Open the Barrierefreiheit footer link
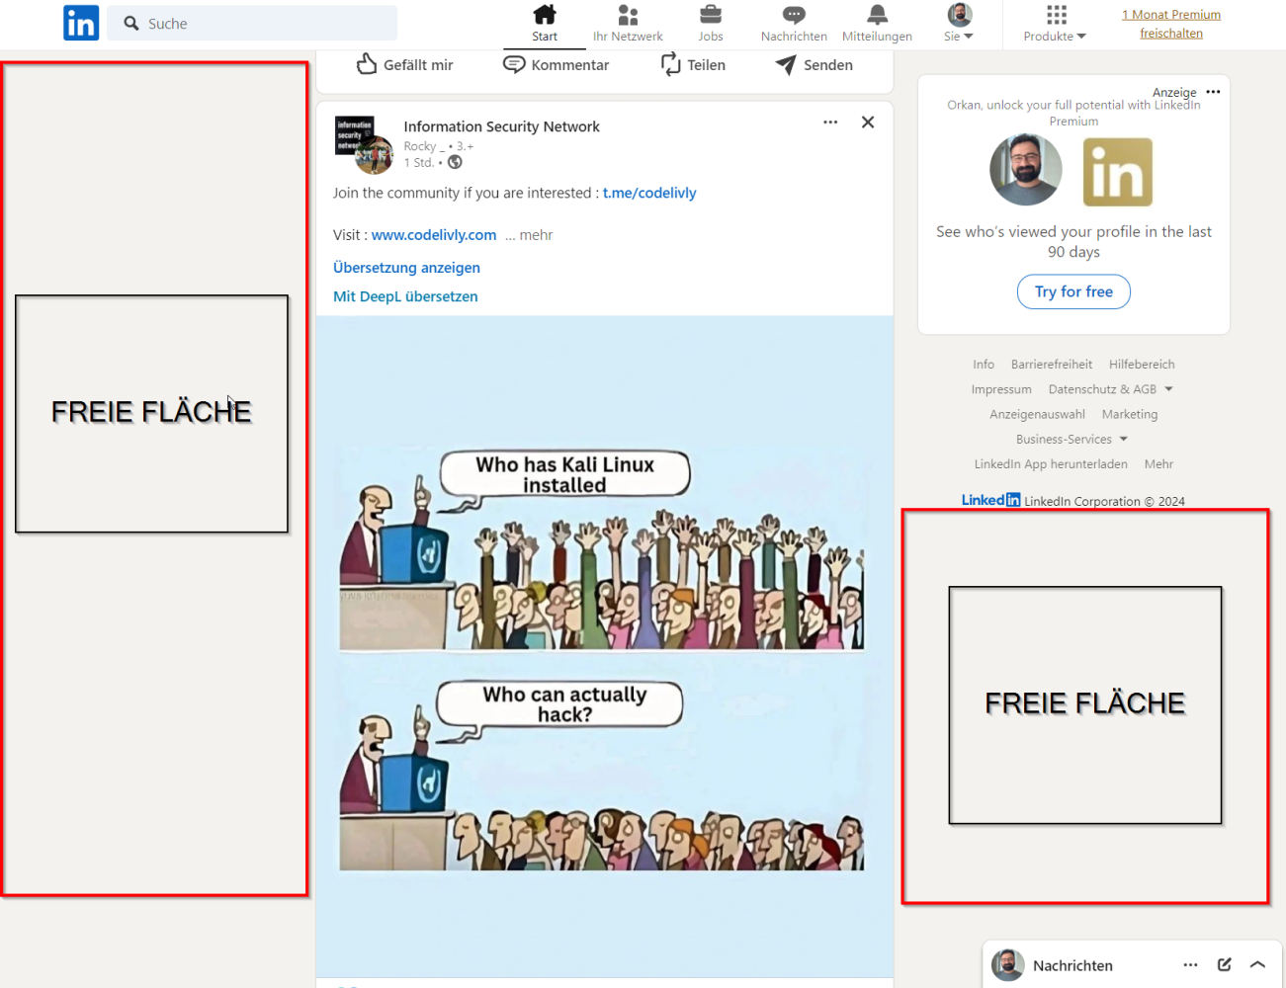 pos(1052,365)
